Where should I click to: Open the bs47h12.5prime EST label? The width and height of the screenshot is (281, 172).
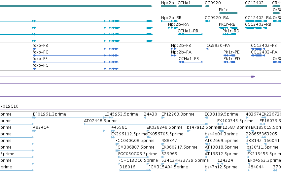(x=221, y=167)
